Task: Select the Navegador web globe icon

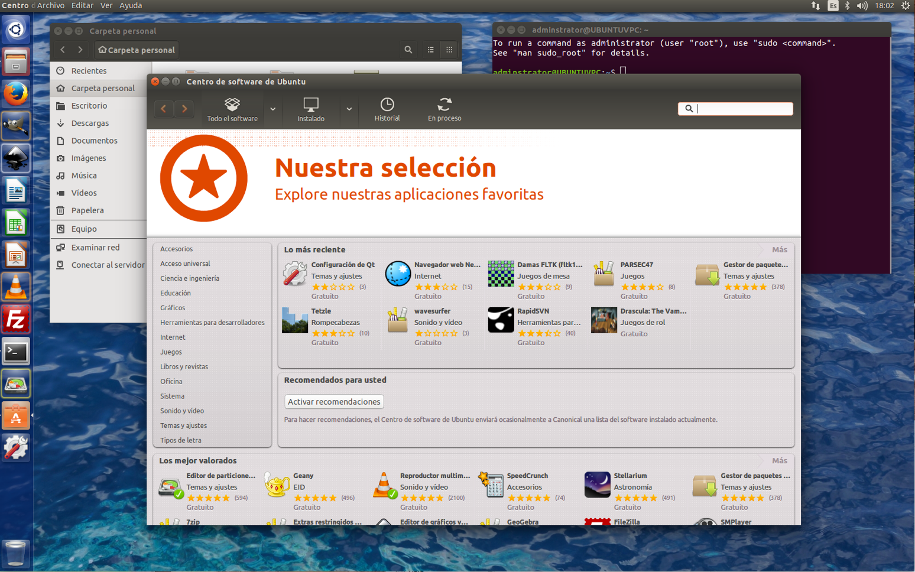Action: coord(398,274)
